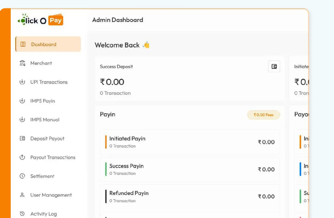Click '0 Transaction' under Success Deposit
The height and width of the screenshot is (218, 334).
(x=115, y=93)
